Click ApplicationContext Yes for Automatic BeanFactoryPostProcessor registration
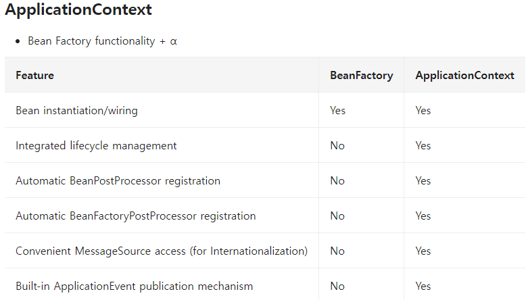 click(x=423, y=216)
